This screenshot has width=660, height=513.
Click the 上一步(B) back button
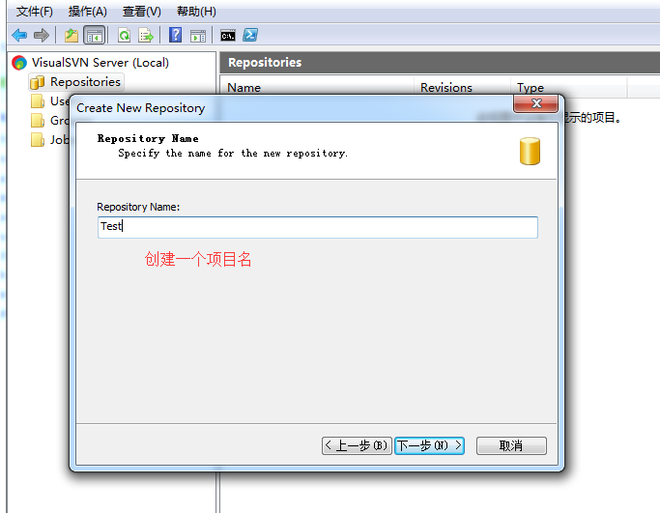click(x=357, y=445)
